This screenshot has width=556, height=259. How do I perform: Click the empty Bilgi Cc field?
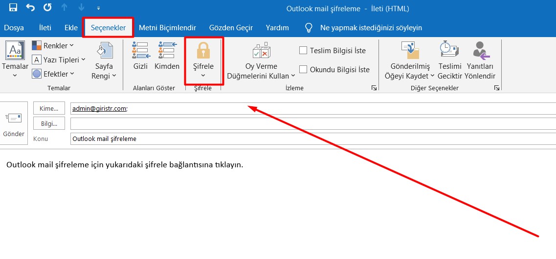click(x=313, y=123)
